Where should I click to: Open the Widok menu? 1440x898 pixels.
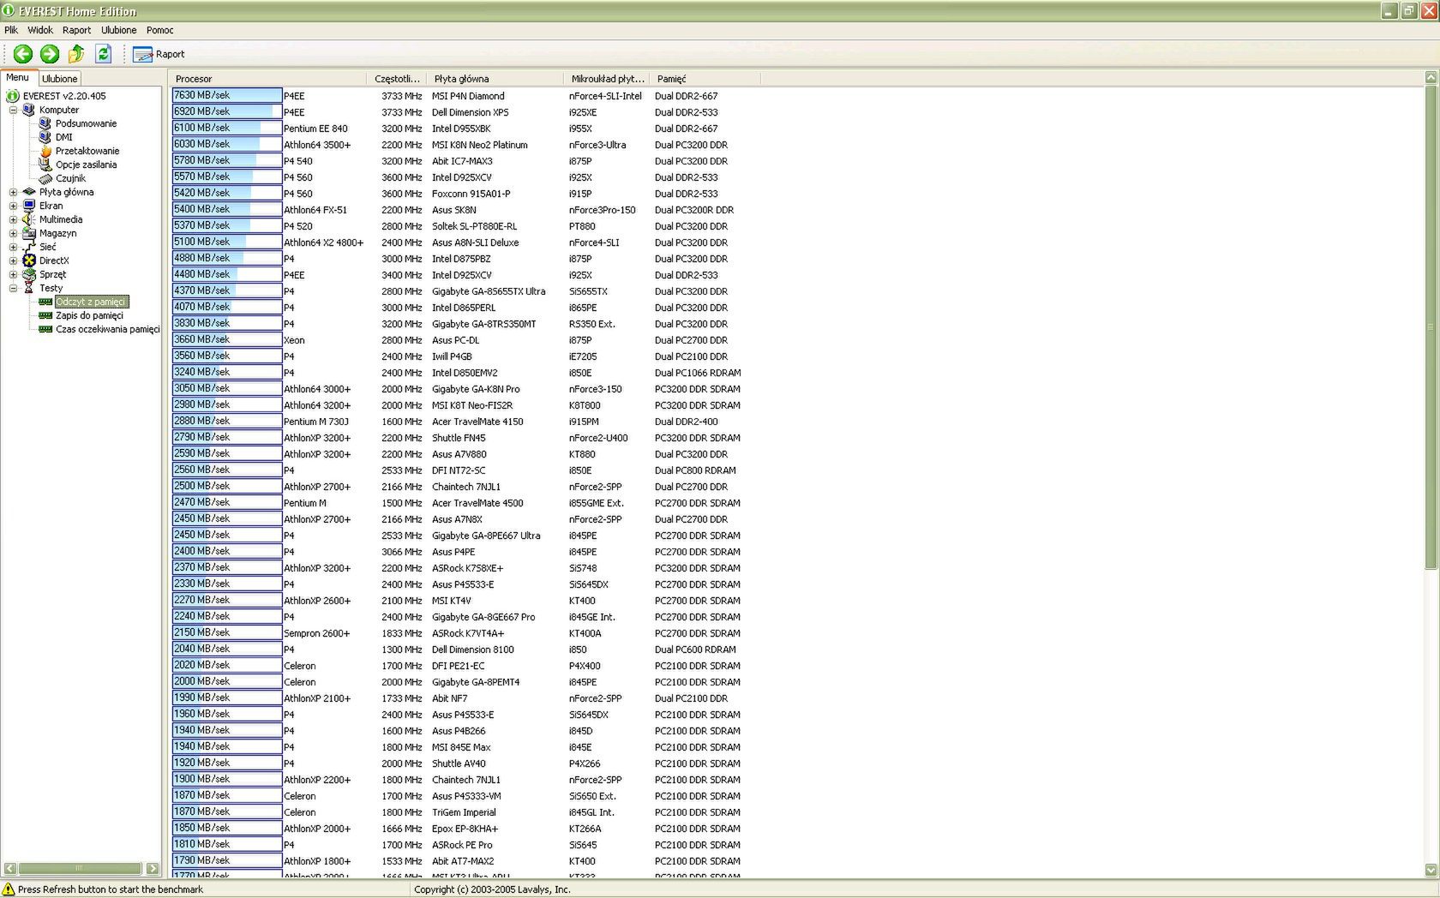pyautogui.click(x=40, y=30)
